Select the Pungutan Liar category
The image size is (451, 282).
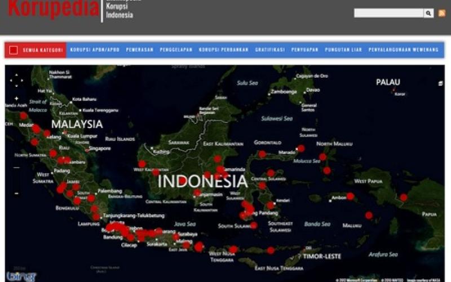[343, 50]
